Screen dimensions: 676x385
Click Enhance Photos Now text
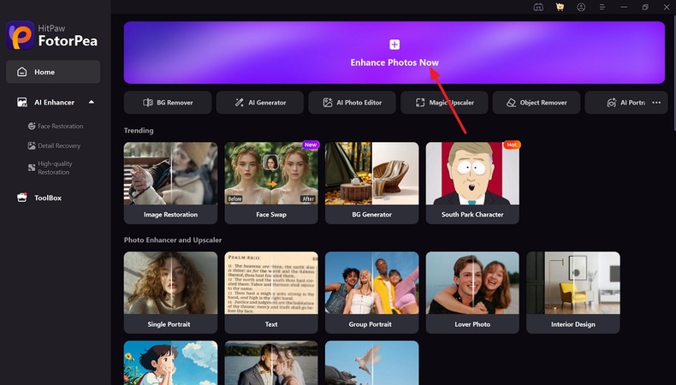(394, 62)
